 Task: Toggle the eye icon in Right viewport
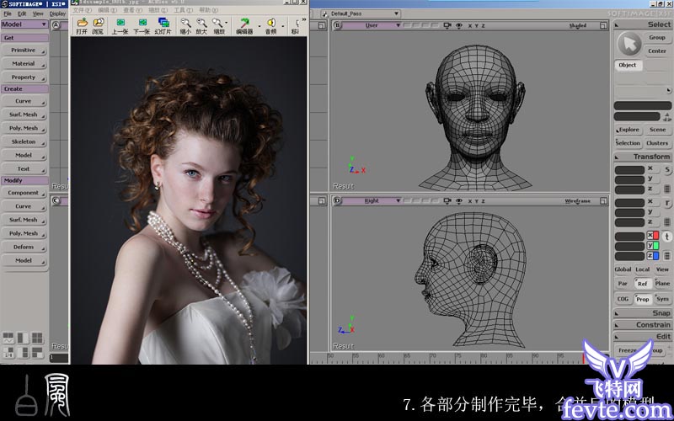(459, 201)
